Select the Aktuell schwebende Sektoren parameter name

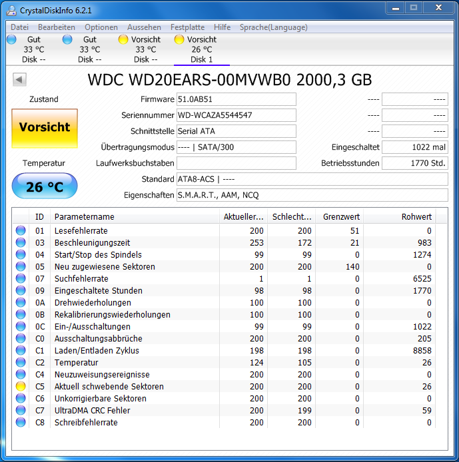109,387
